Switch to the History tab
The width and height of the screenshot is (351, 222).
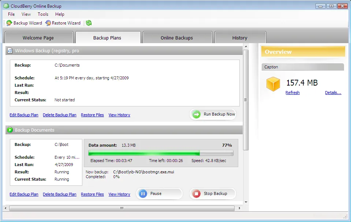point(240,37)
